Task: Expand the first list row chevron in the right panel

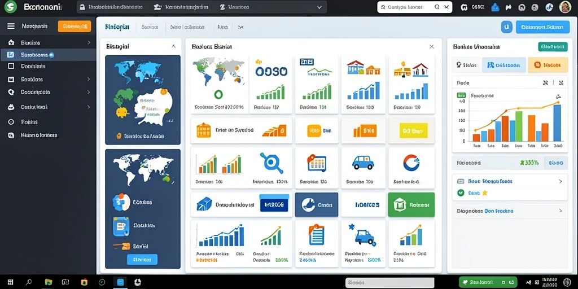Action: 561,181
